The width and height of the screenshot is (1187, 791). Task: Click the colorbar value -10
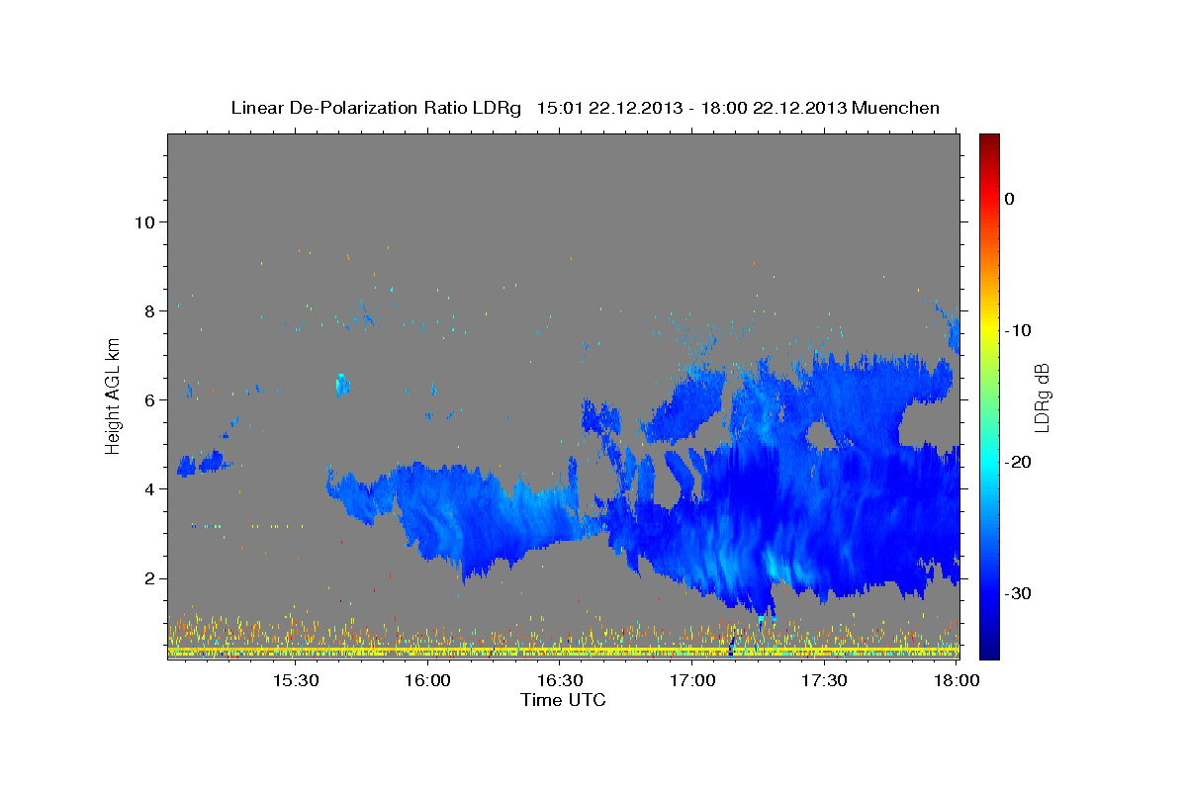(x=1018, y=330)
